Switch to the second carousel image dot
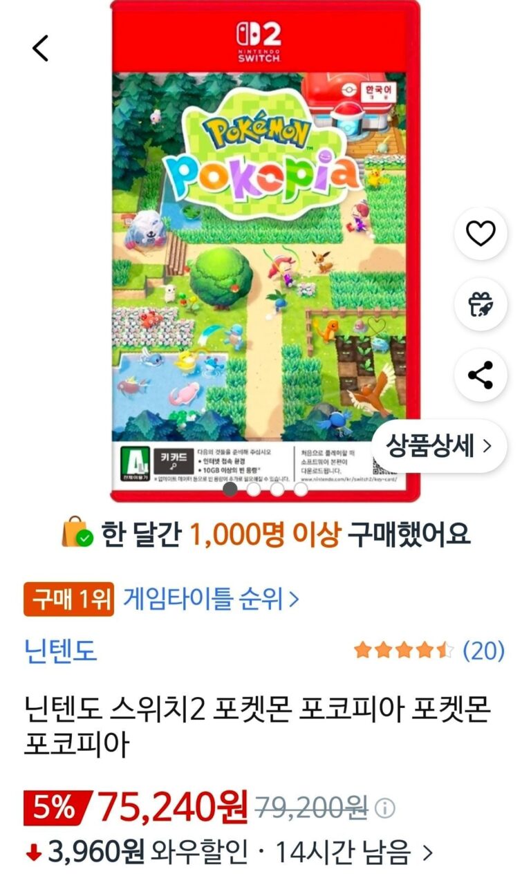Screen dimensions: 531x876 [x=254, y=490]
